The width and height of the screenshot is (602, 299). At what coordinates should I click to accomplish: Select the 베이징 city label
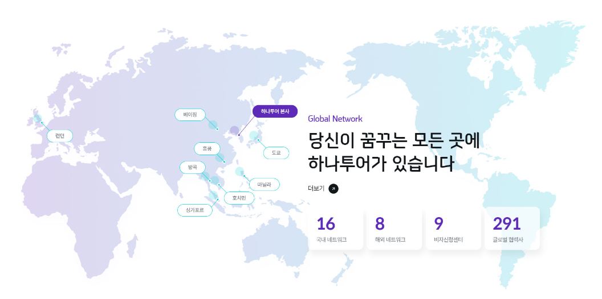tap(190, 115)
